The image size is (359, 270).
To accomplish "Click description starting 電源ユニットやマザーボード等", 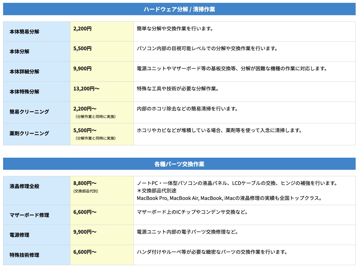I will click(232, 69).
